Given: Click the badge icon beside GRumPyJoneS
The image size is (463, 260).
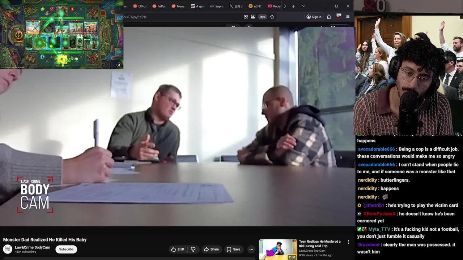Looking at the screenshot, I should pyautogui.click(x=359, y=214).
